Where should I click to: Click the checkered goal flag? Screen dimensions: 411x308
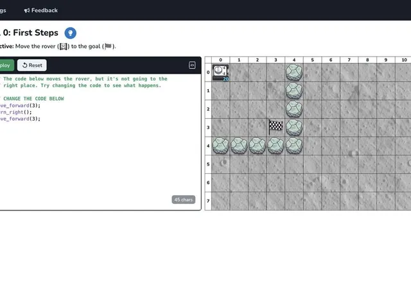[x=275, y=127]
